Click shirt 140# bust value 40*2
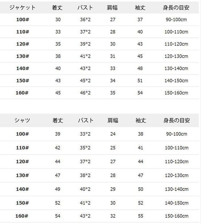 (85, 189)
